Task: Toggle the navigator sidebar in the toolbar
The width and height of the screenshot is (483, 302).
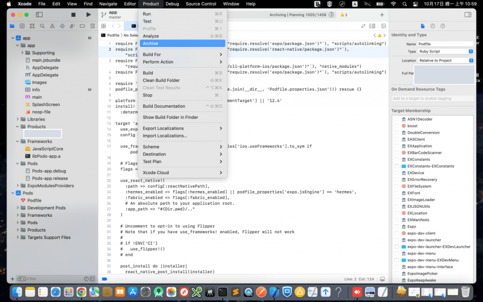Action: coord(39,15)
